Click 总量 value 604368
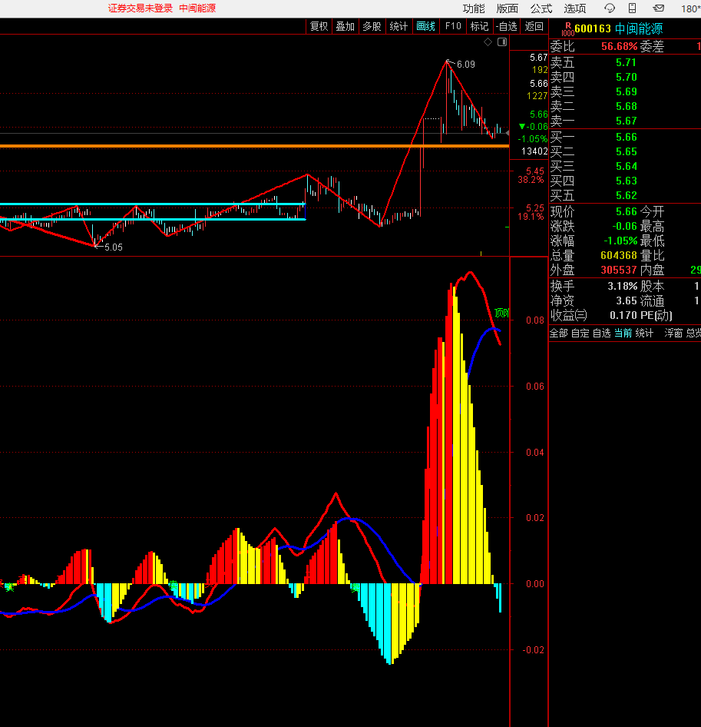 (x=619, y=255)
